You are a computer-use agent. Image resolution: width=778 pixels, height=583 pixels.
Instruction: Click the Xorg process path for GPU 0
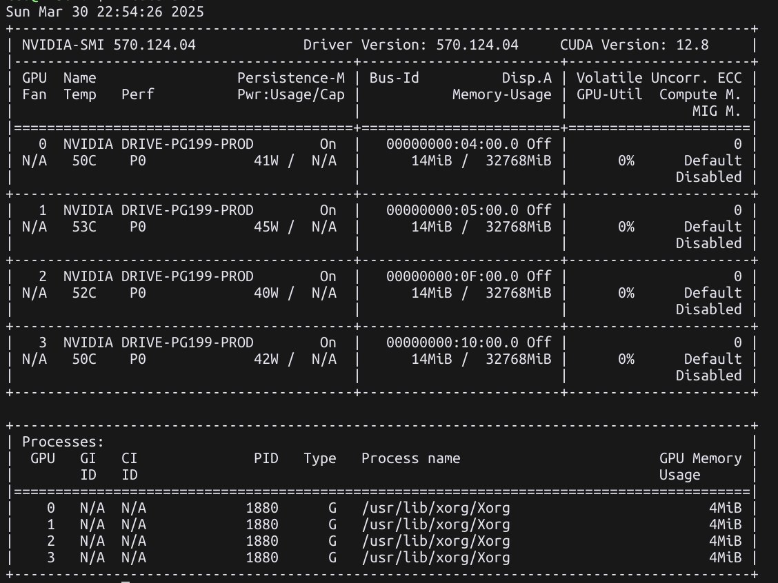[x=436, y=508]
